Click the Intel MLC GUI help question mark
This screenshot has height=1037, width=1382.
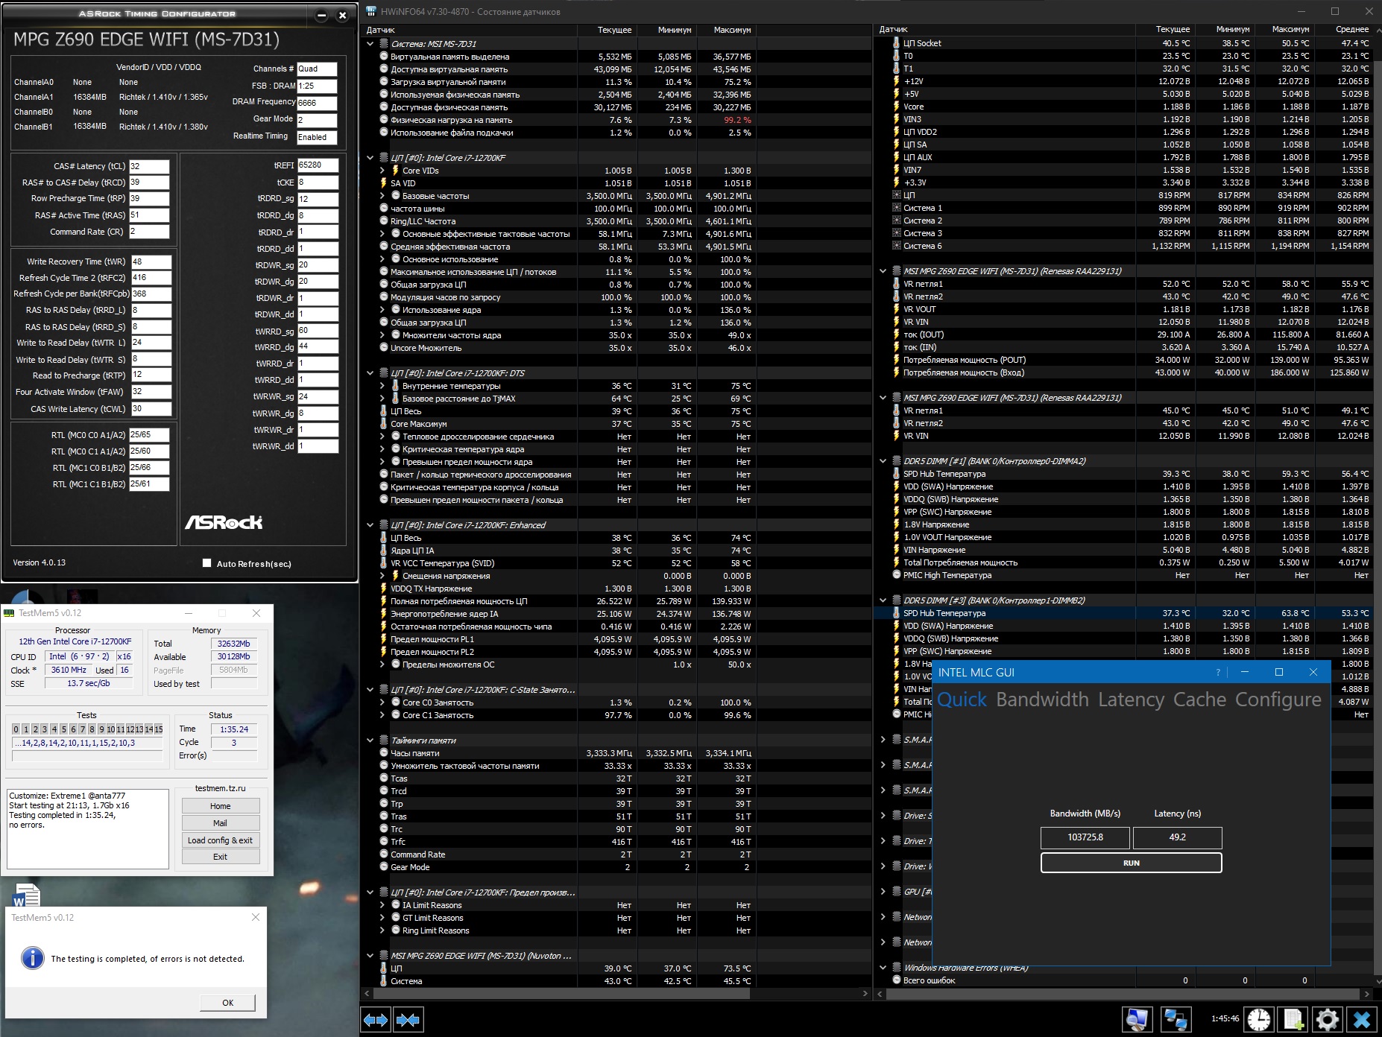point(1218,672)
